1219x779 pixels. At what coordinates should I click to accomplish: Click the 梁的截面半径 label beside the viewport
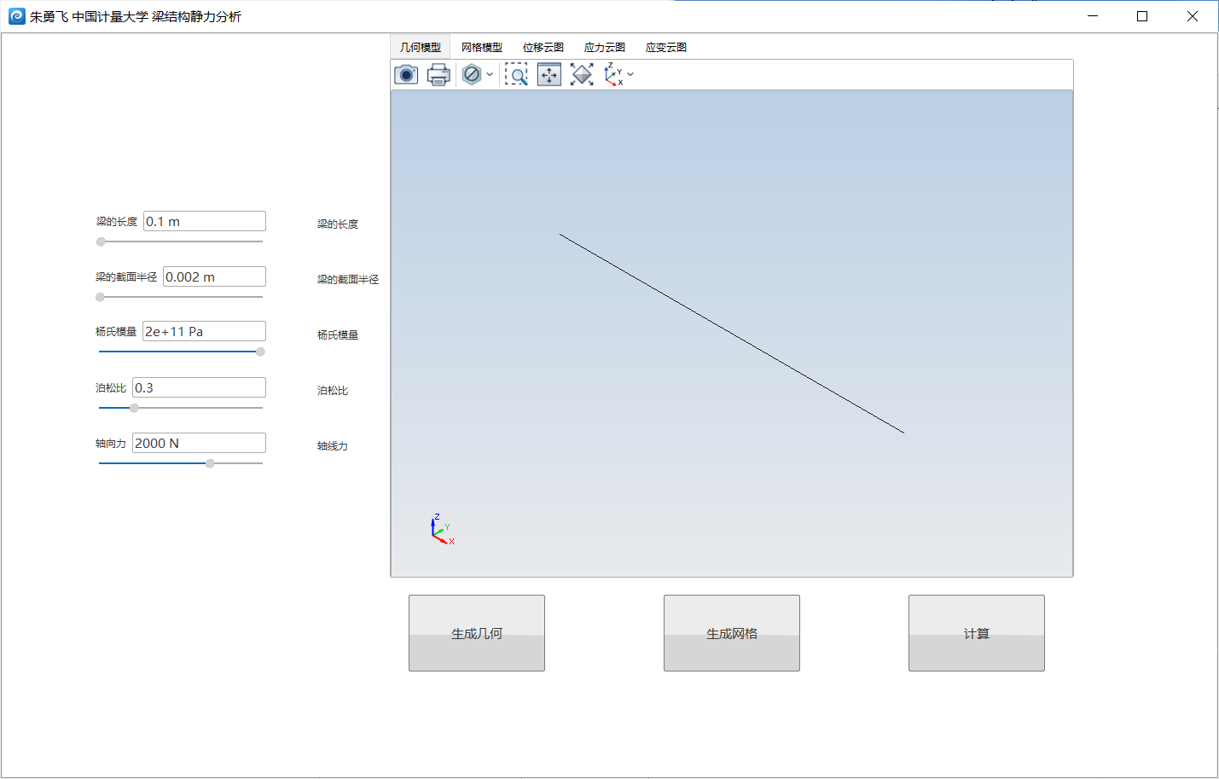point(348,279)
